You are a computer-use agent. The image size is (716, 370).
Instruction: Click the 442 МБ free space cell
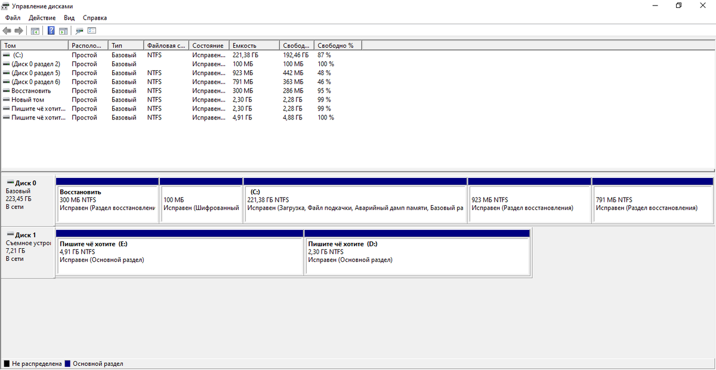click(x=292, y=73)
